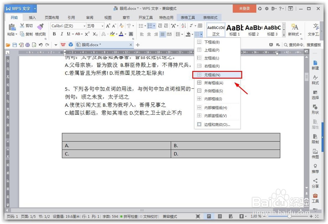Expand the numbered list dropdown arrow
This screenshot has height=224, width=328.
point(154,26)
